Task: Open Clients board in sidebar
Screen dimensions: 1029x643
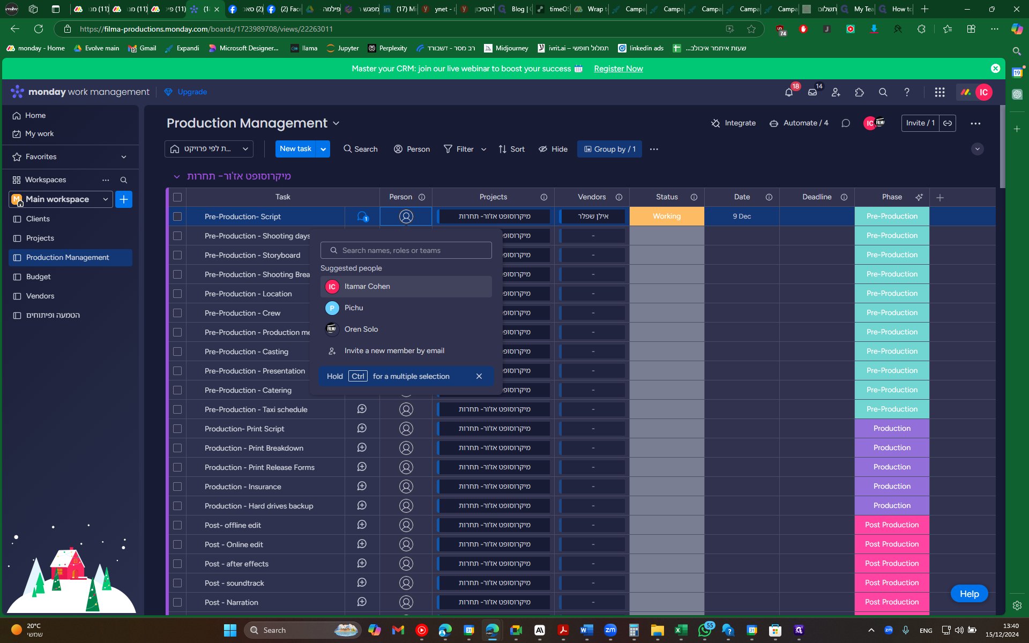Action: tap(38, 219)
